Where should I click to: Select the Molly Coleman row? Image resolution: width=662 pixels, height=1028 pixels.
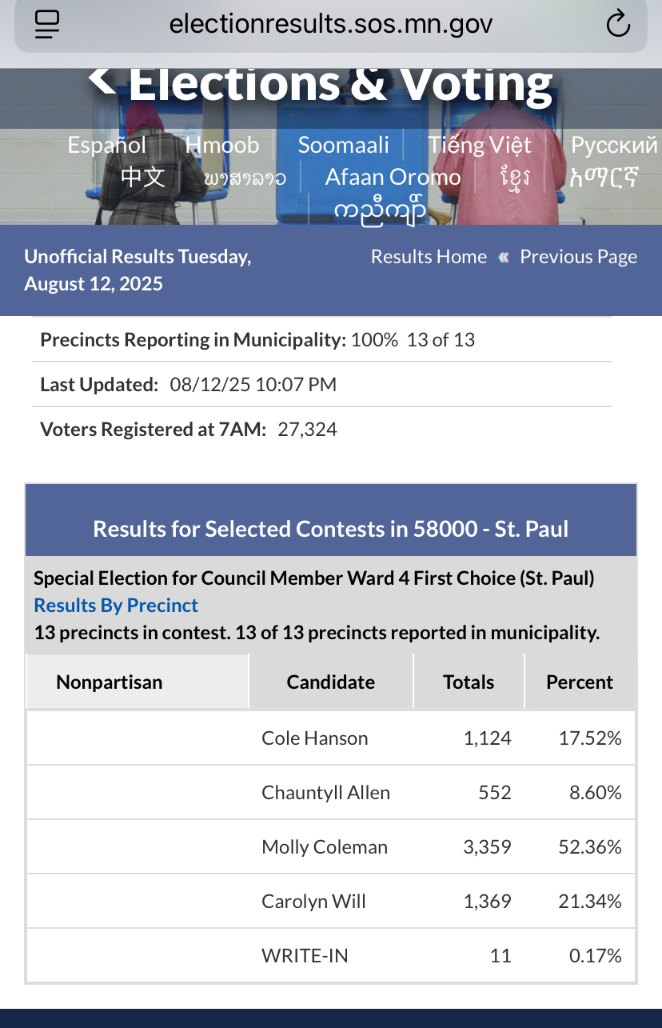coord(325,847)
